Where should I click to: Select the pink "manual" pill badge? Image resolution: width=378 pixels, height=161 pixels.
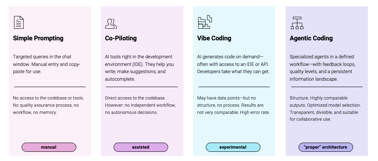tap(49, 147)
